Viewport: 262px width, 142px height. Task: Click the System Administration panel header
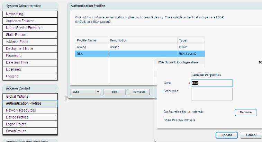[x=30, y=6]
